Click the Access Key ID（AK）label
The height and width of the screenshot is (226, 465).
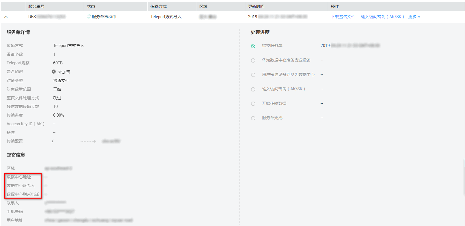[x=25, y=124]
